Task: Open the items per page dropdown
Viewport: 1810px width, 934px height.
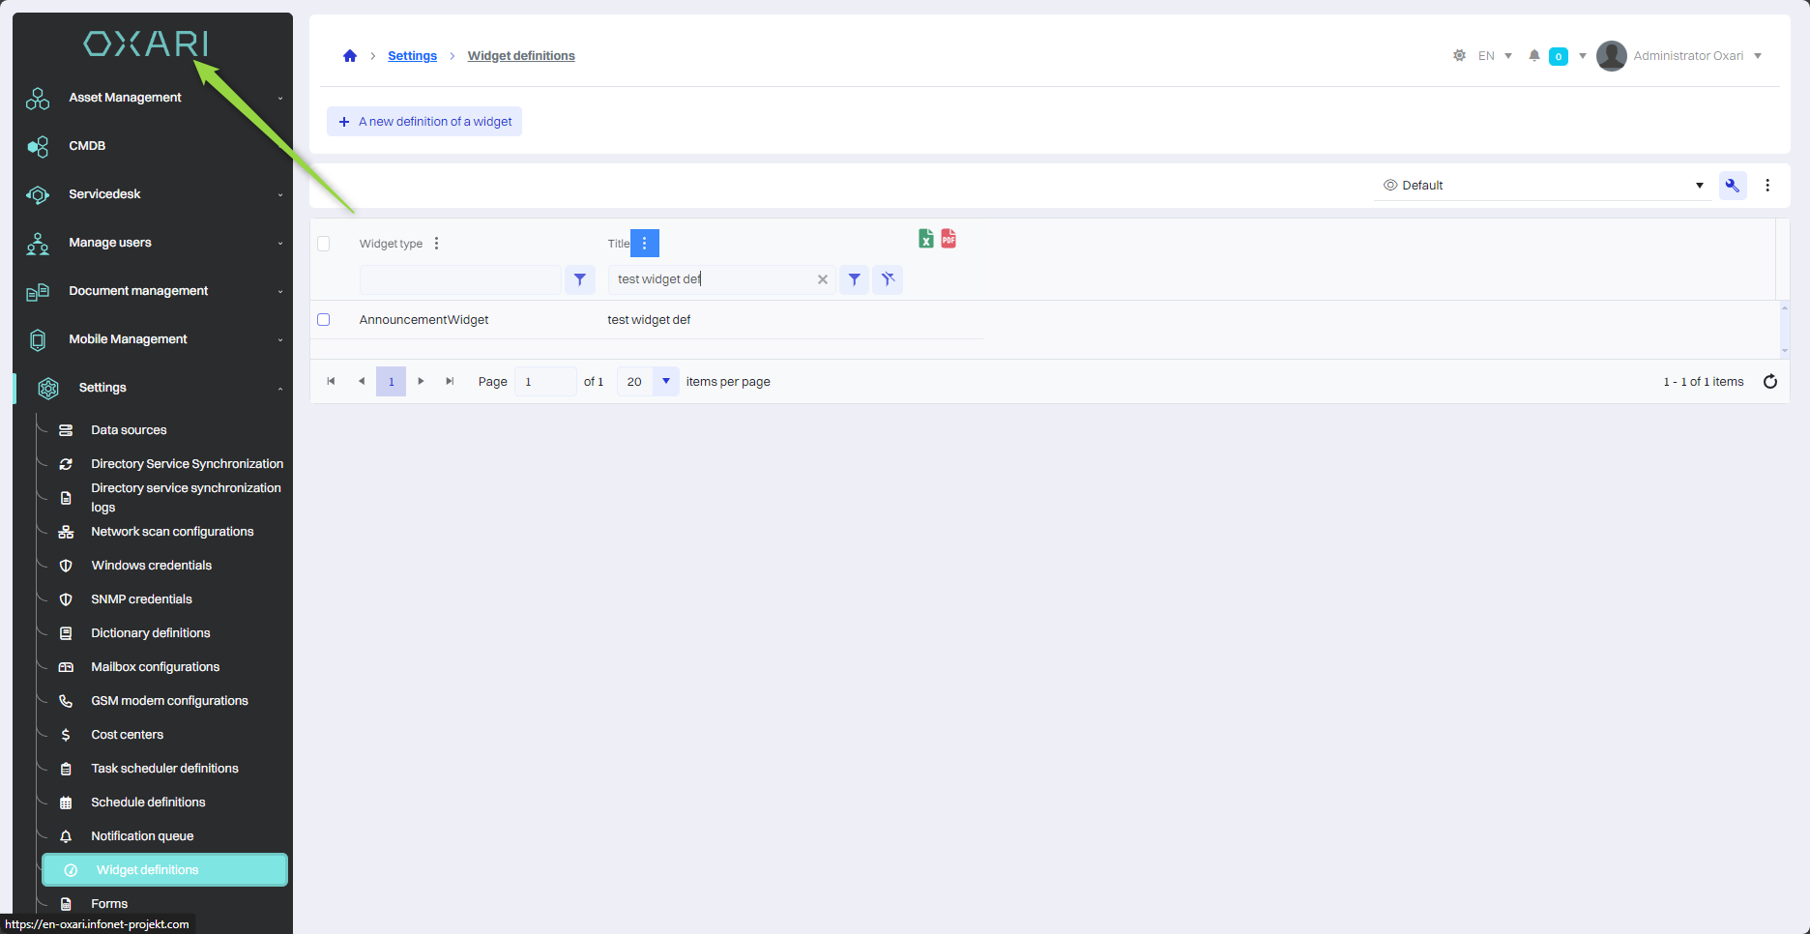Action: 665,382
